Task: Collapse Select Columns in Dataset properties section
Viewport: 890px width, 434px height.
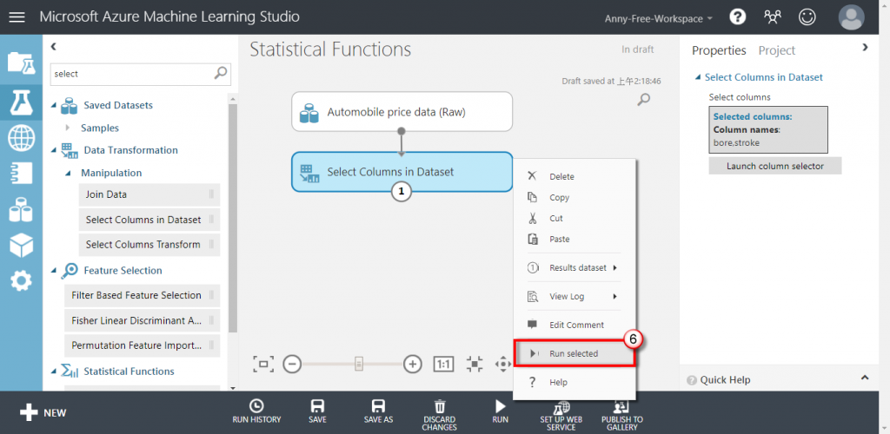Action: (x=698, y=77)
